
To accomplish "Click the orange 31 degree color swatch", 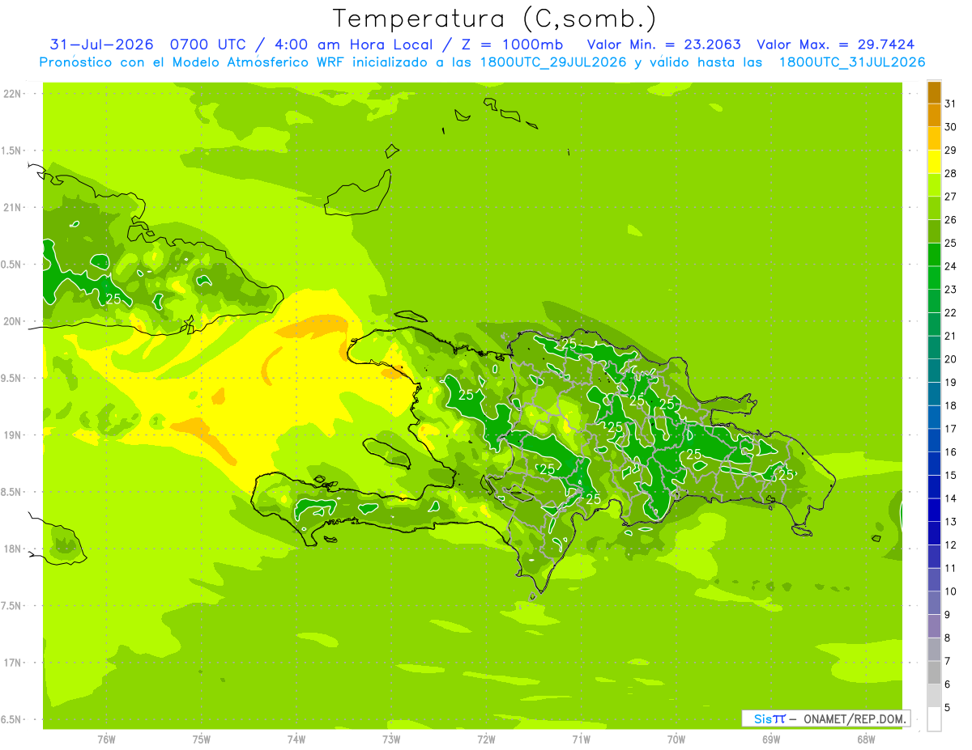I will (x=934, y=92).
